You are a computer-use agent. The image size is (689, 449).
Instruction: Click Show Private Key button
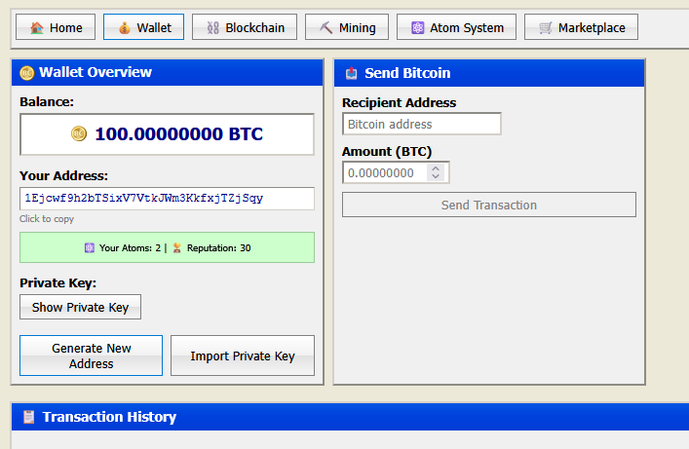pos(81,307)
